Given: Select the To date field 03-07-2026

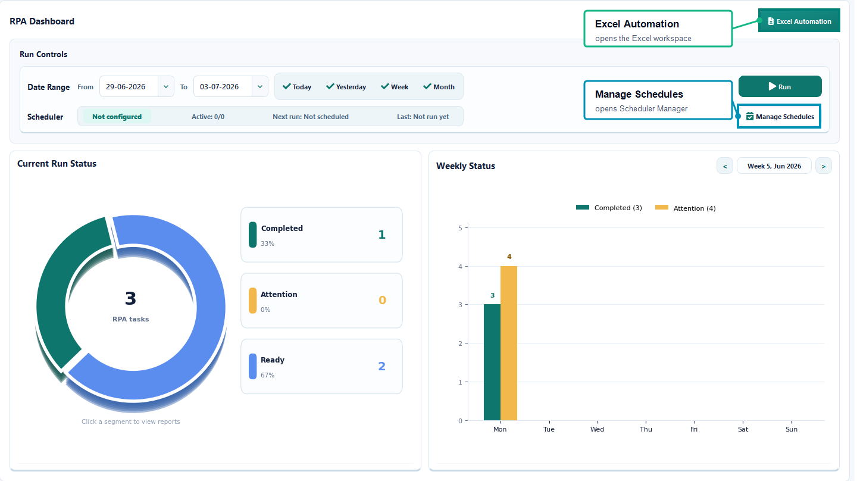Looking at the screenshot, I should tap(223, 86).
